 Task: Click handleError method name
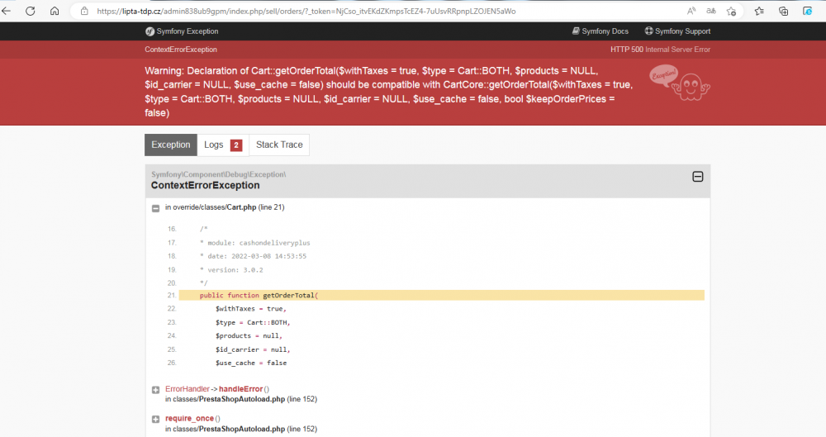(240, 389)
